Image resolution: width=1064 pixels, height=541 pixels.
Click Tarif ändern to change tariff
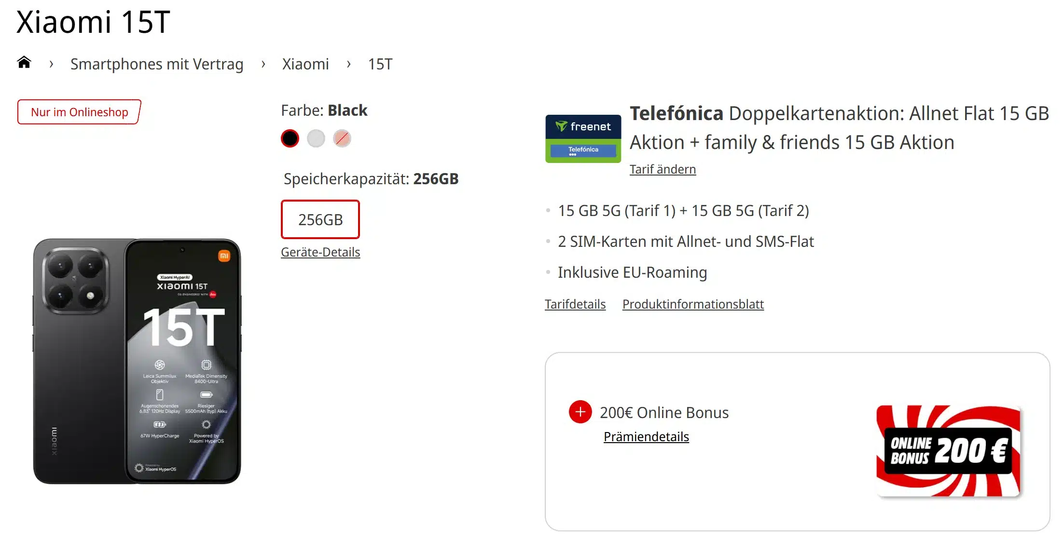663,169
